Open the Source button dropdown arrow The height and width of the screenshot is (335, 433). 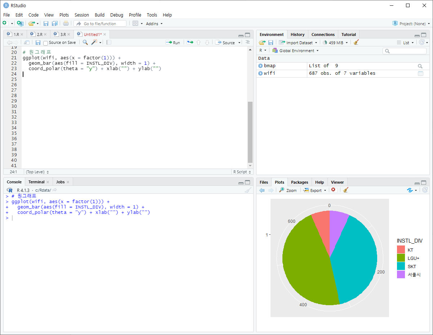click(240, 43)
